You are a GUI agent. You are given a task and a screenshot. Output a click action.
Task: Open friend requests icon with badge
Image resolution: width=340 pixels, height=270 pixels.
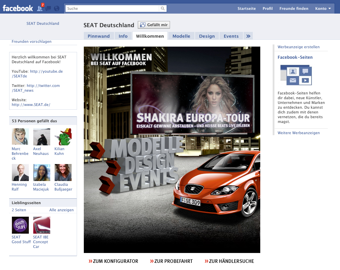[x=40, y=8]
